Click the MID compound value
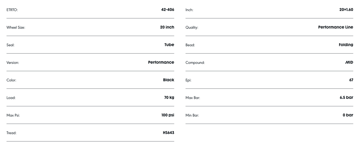362x148 pixels. [x=349, y=62]
